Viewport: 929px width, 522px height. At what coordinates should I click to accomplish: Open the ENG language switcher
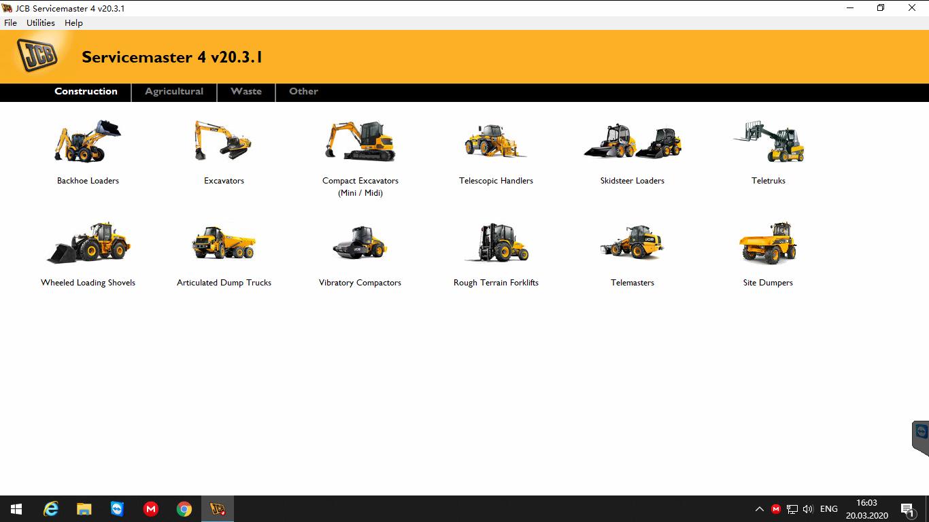[x=828, y=508]
